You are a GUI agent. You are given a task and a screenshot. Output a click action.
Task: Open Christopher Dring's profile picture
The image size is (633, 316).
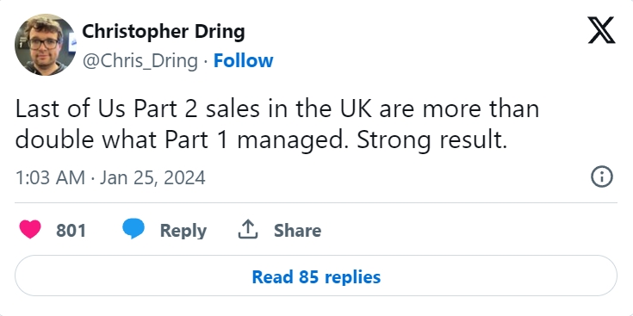(45, 45)
